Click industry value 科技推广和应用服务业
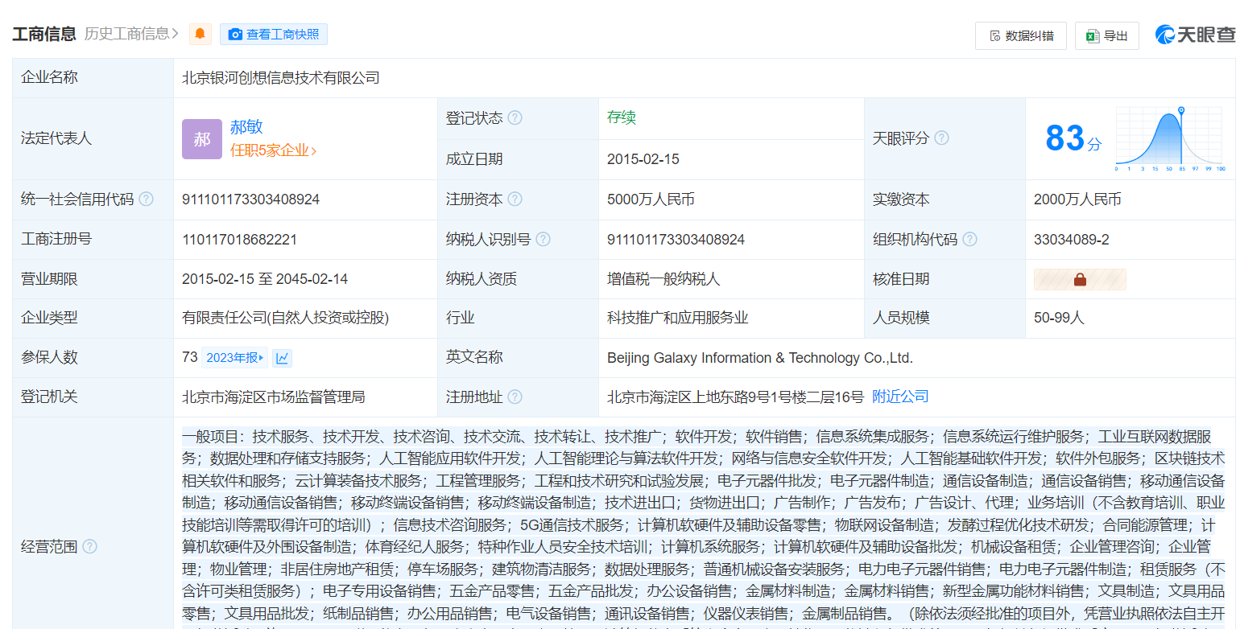Viewport: 1240px width, 629px height. (x=678, y=318)
